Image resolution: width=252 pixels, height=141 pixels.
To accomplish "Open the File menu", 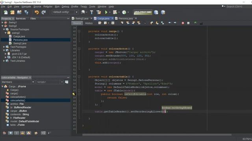I will tap(3, 7).
